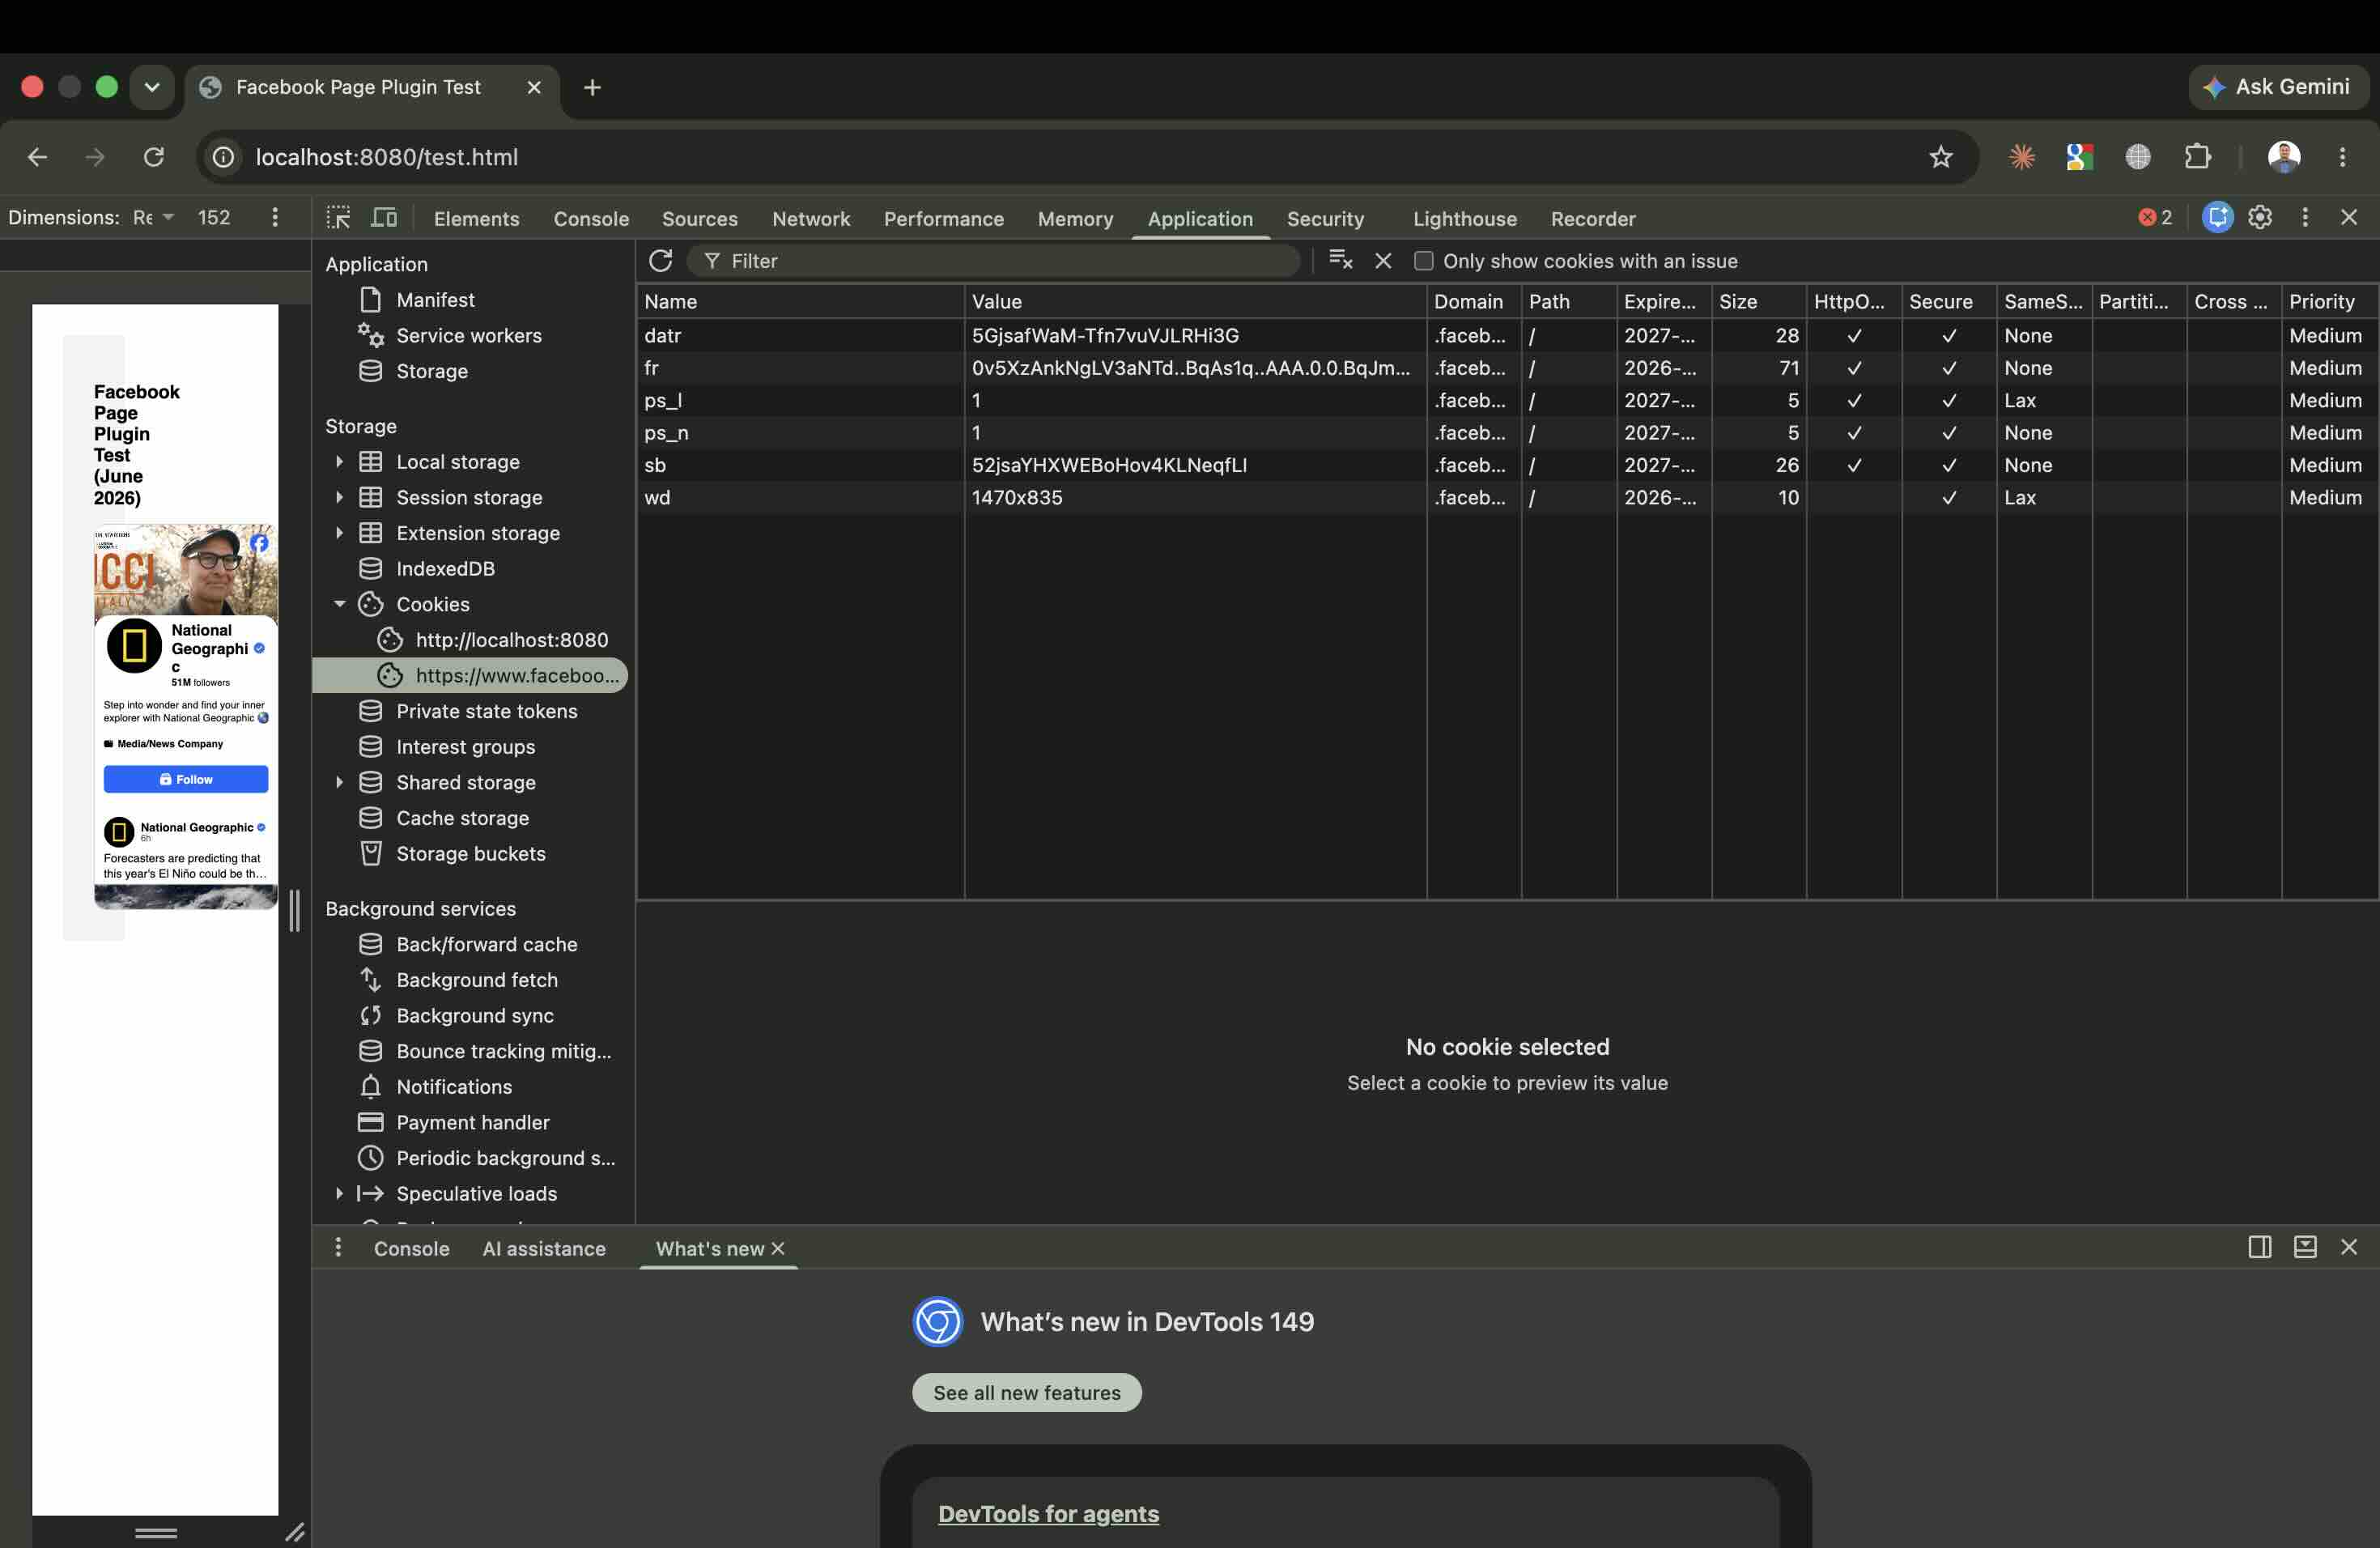Screen dimensions: 2380x1548
Task: Open the drawer's three-dot menu
Action: 338,1247
